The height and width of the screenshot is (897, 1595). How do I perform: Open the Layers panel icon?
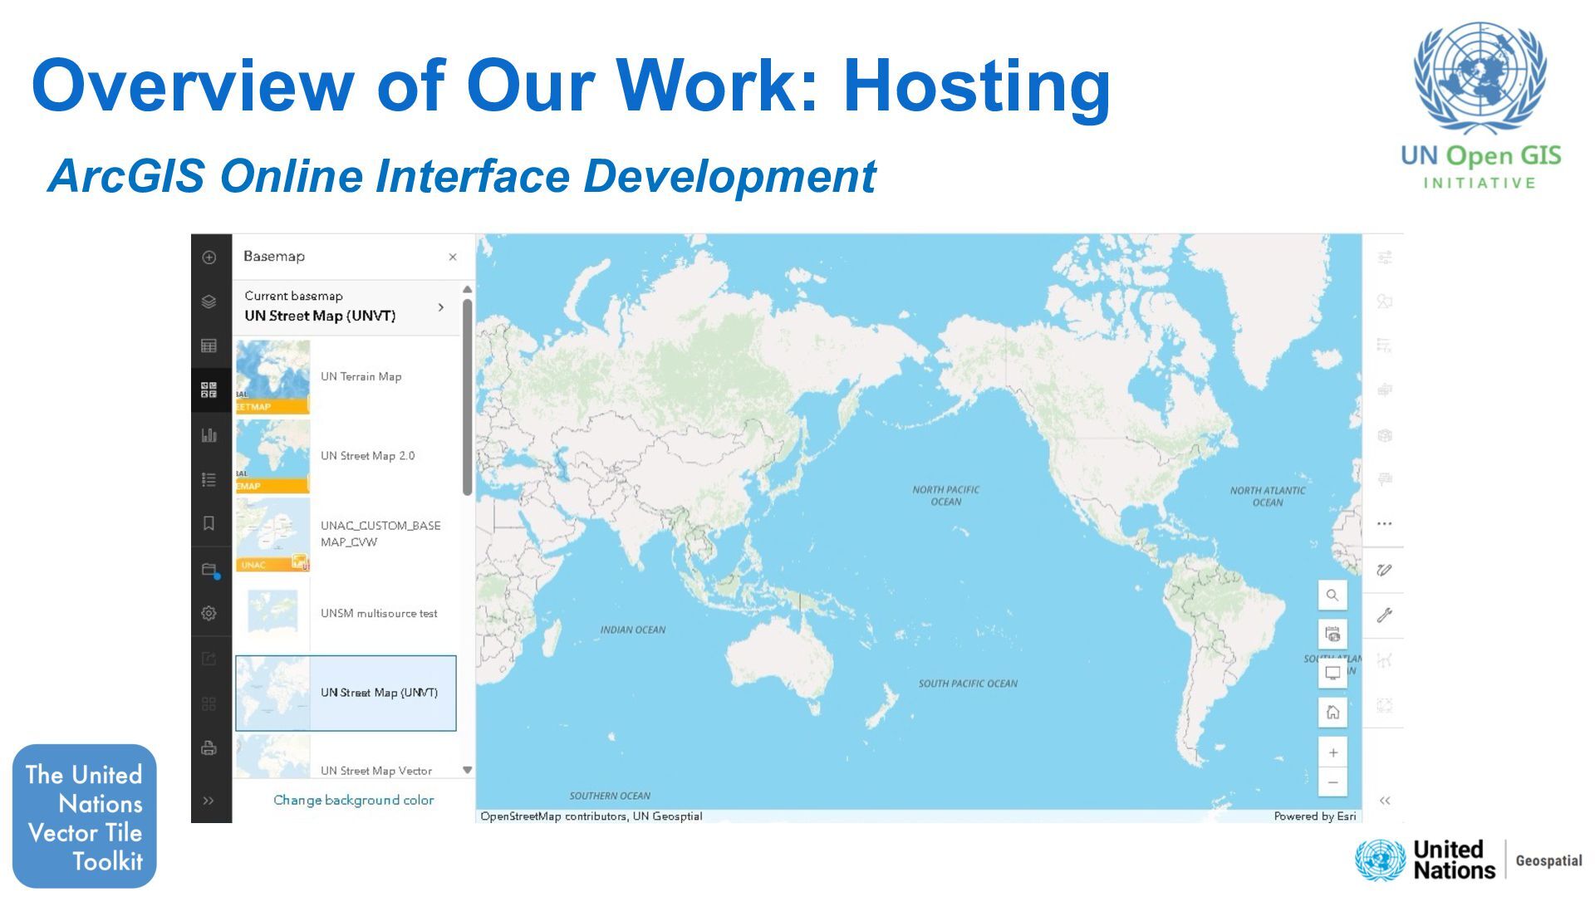tap(209, 301)
